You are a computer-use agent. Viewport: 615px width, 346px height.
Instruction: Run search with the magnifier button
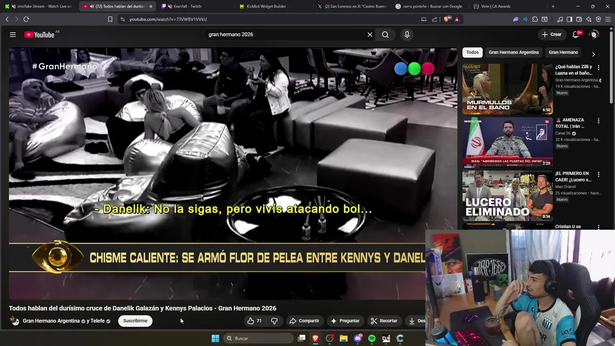(x=385, y=35)
